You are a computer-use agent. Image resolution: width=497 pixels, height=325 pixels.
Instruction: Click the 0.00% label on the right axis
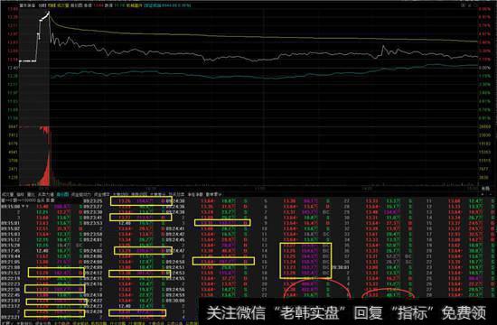[484, 68]
